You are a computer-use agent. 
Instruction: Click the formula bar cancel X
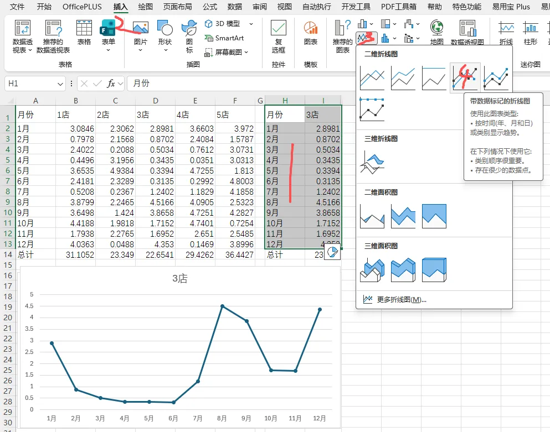pos(84,84)
